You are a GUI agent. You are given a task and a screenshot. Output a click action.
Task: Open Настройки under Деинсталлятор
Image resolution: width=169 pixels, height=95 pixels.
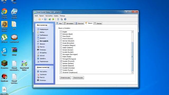[x=42, y=72]
